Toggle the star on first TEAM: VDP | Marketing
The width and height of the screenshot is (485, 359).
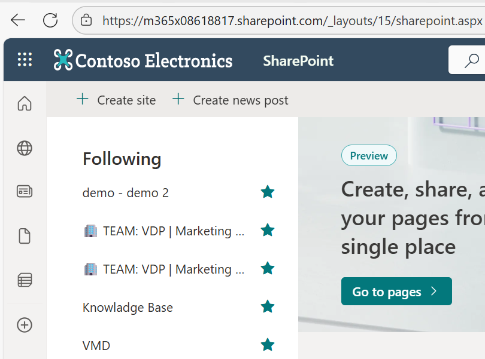[268, 231]
